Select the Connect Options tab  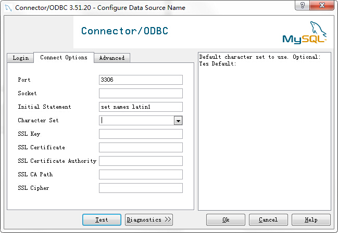point(64,57)
